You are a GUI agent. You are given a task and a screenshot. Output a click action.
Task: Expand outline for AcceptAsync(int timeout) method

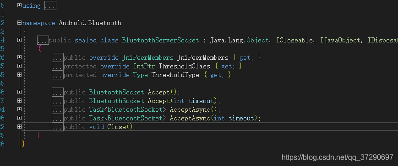click(x=20, y=118)
